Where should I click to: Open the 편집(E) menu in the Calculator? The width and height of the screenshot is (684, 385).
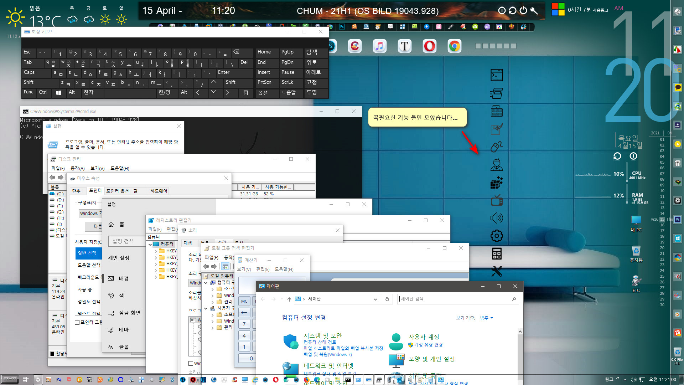click(x=263, y=269)
